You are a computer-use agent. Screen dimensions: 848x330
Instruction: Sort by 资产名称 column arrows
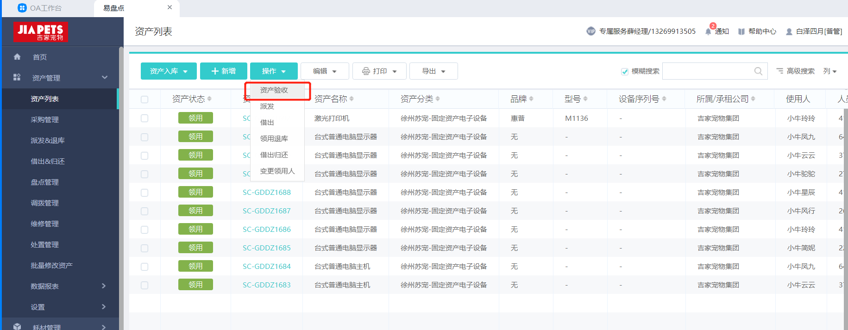[x=352, y=99]
